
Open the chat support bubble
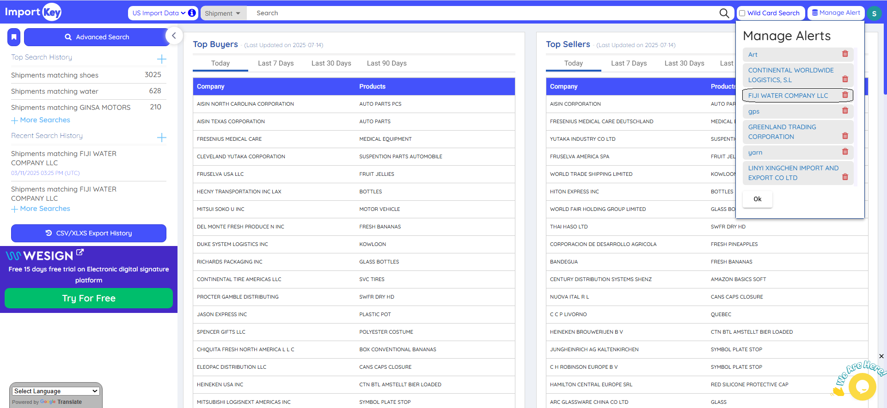click(x=862, y=386)
